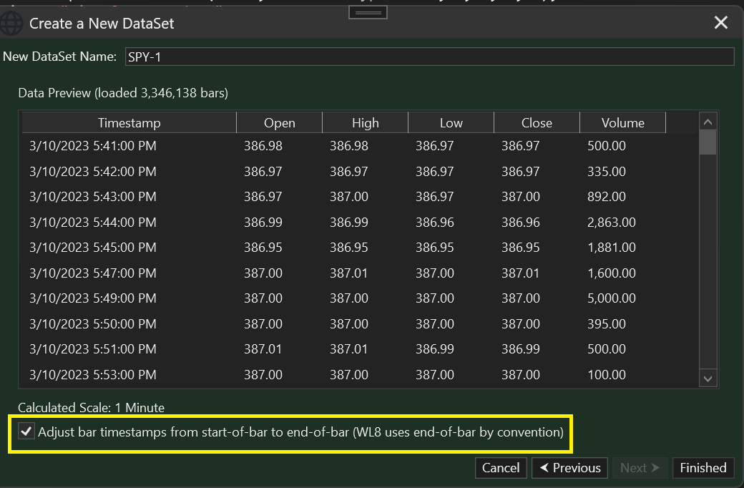
Task: Click the New DataSet Name input field
Action: [x=429, y=57]
